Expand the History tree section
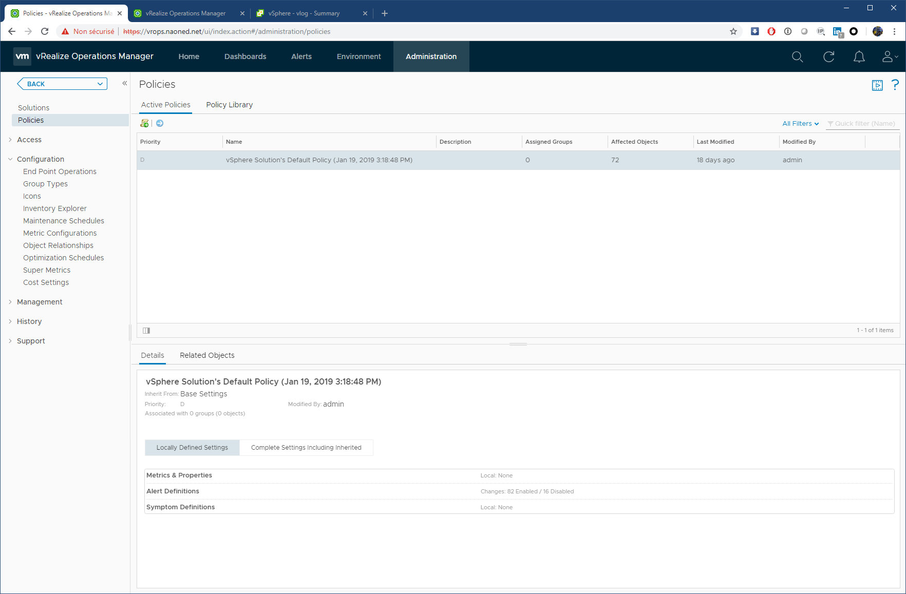The height and width of the screenshot is (594, 906). tap(10, 321)
